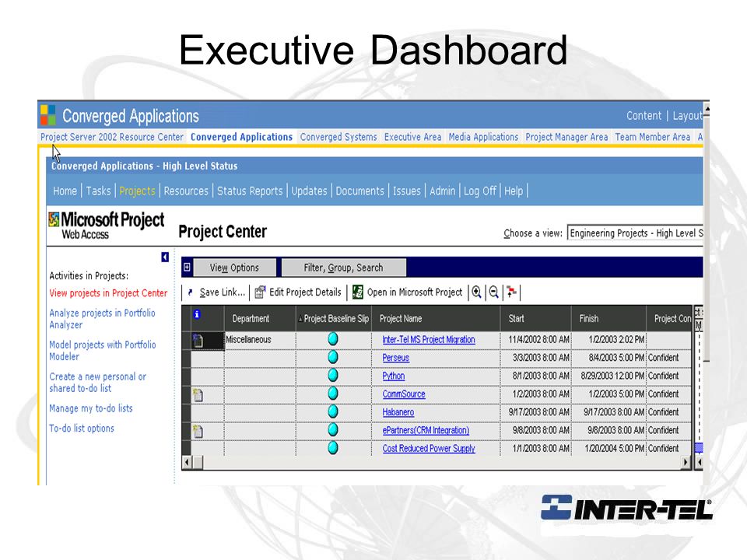
Task: Click Create a new personal or shared to-do list
Action: [98, 383]
